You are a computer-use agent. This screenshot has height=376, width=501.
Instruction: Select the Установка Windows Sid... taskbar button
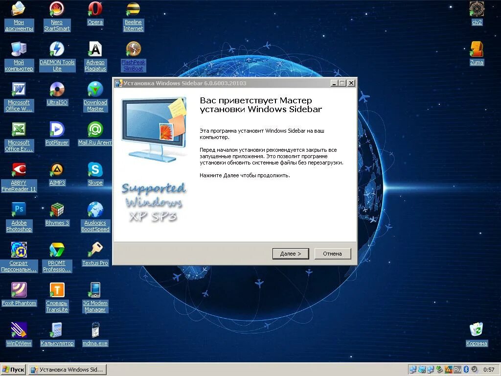pos(68,370)
